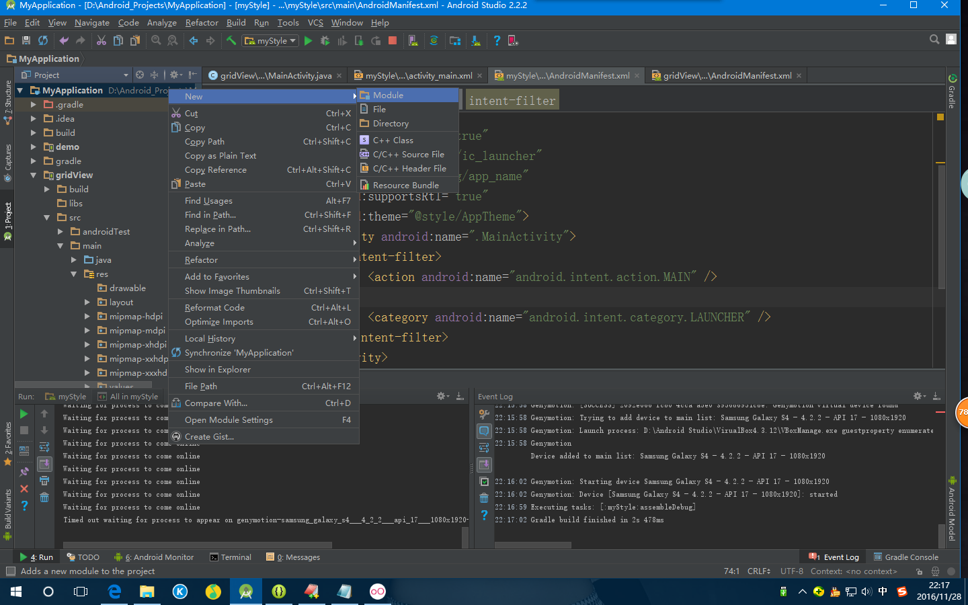Click the Event Log trash clear icon
This screenshot has height=605, width=968.
pos(484,498)
